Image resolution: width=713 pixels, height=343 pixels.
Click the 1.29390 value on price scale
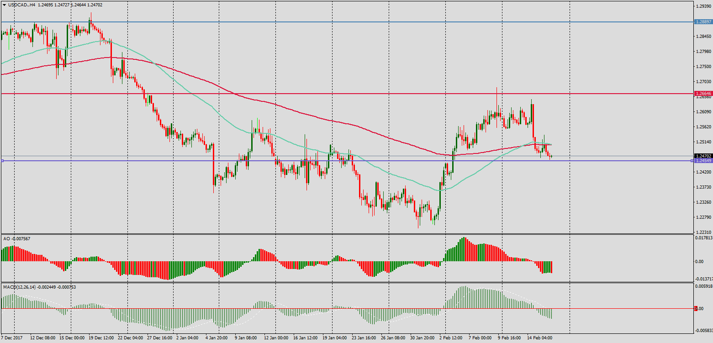click(x=703, y=7)
